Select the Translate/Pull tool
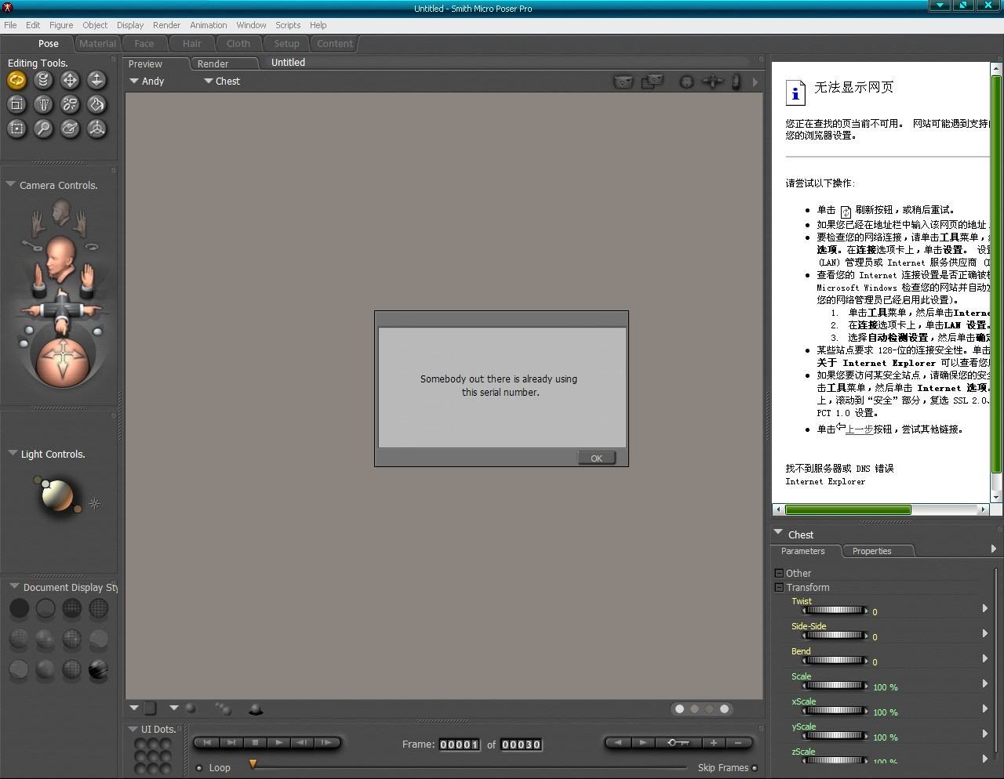 [70, 80]
